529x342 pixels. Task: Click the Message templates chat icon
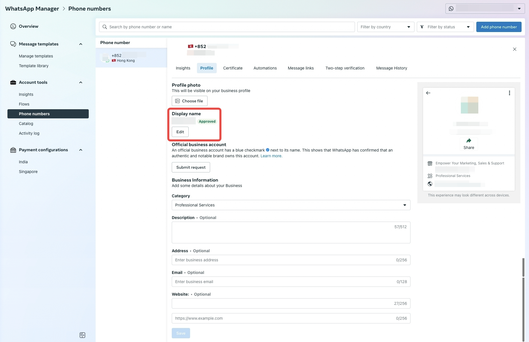(13, 44)
